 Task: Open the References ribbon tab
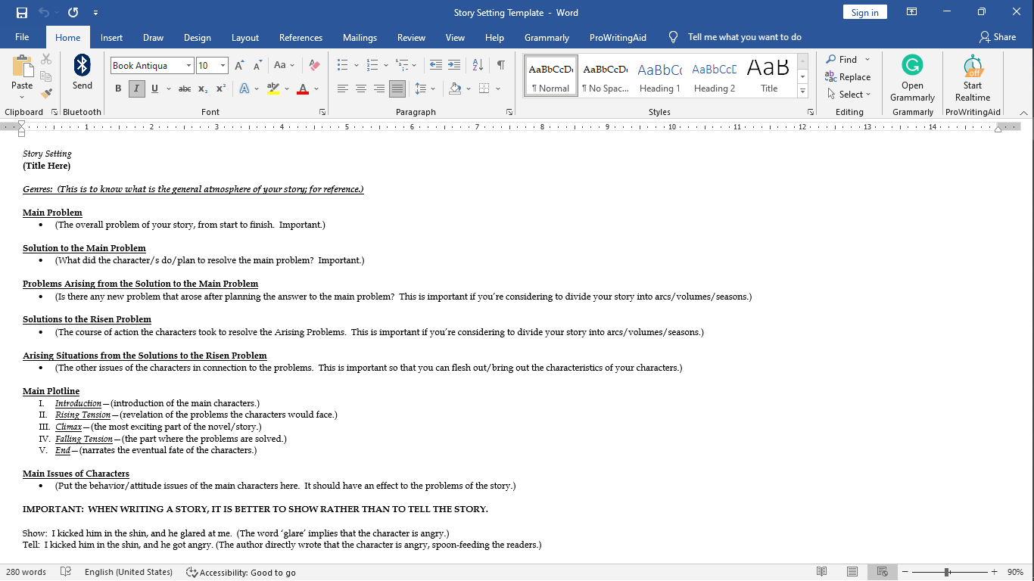[301, 37]
